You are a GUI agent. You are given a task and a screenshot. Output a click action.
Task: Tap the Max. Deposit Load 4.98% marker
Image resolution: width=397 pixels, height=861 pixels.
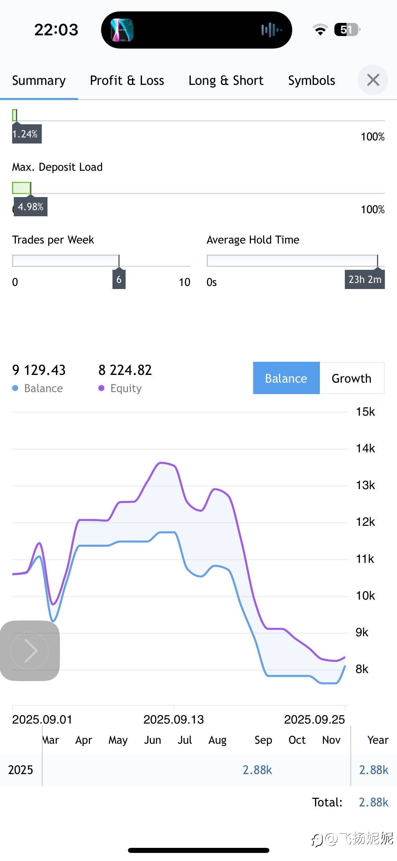(31, 206)
